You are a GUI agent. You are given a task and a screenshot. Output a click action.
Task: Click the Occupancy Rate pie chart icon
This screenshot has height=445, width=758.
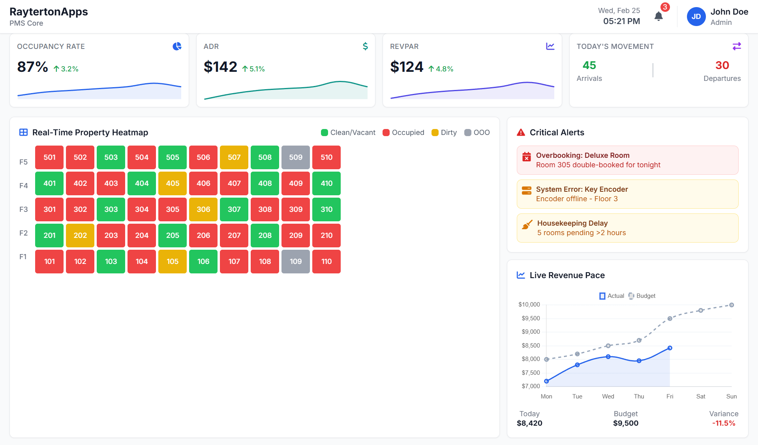[177, 46]
